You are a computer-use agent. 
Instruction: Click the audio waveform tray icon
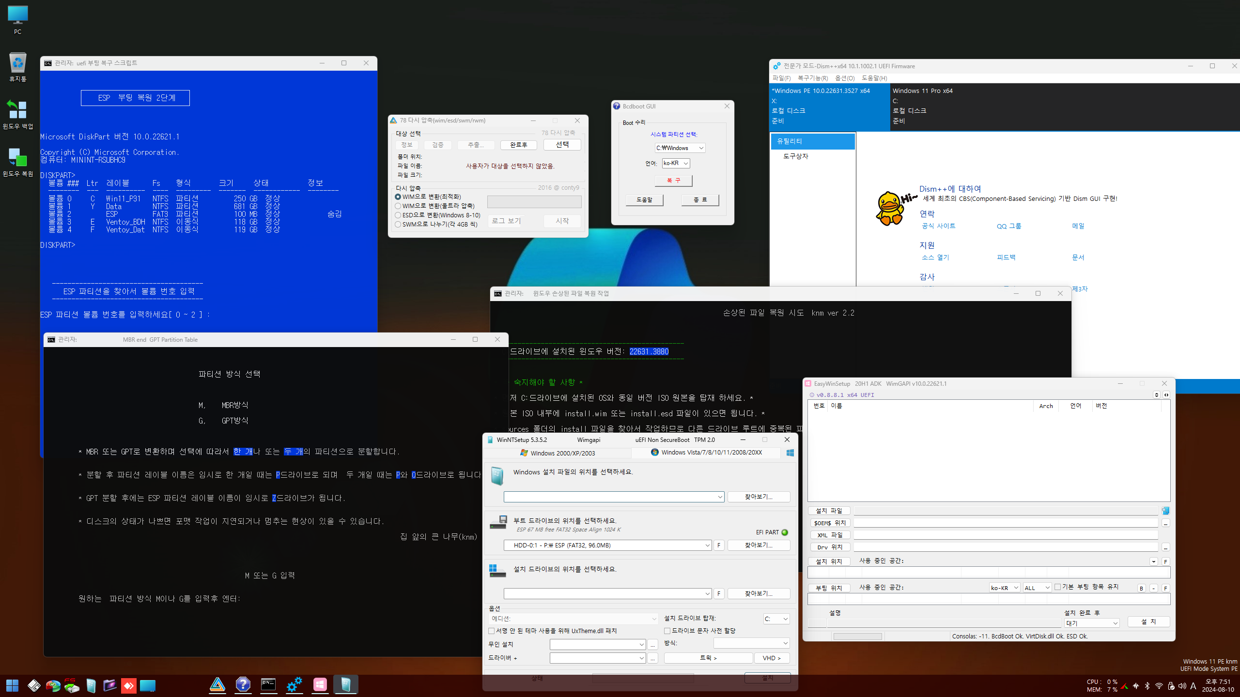coord(1136,686)
